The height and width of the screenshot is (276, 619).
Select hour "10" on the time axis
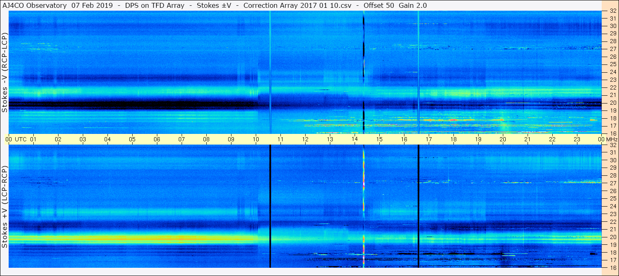point(256,139)
